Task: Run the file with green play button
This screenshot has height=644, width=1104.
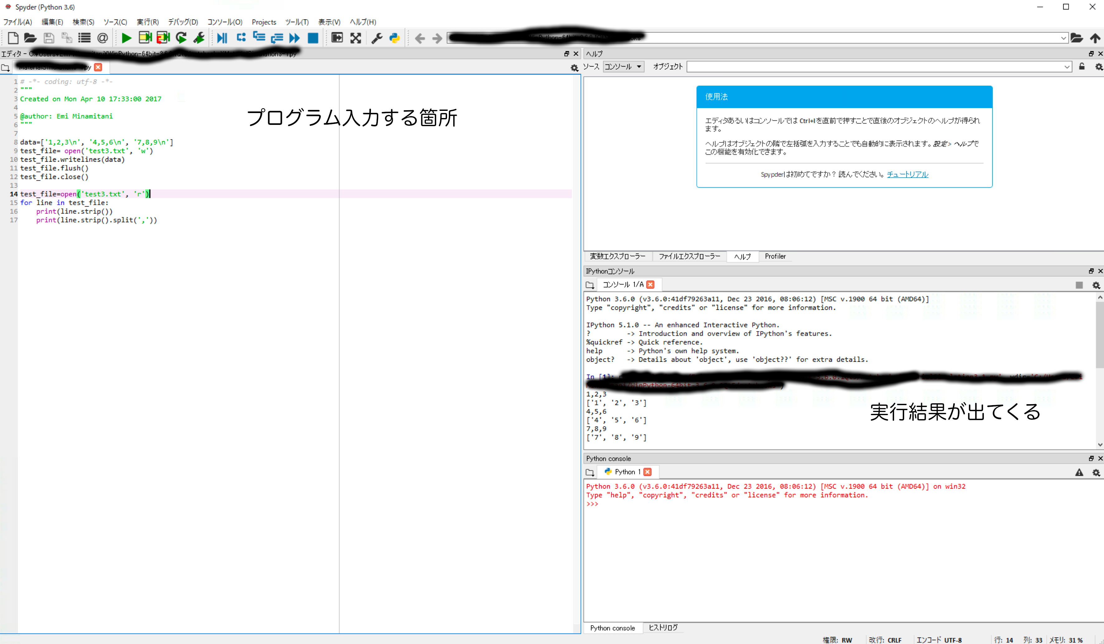Action: (x=126, y=38)
